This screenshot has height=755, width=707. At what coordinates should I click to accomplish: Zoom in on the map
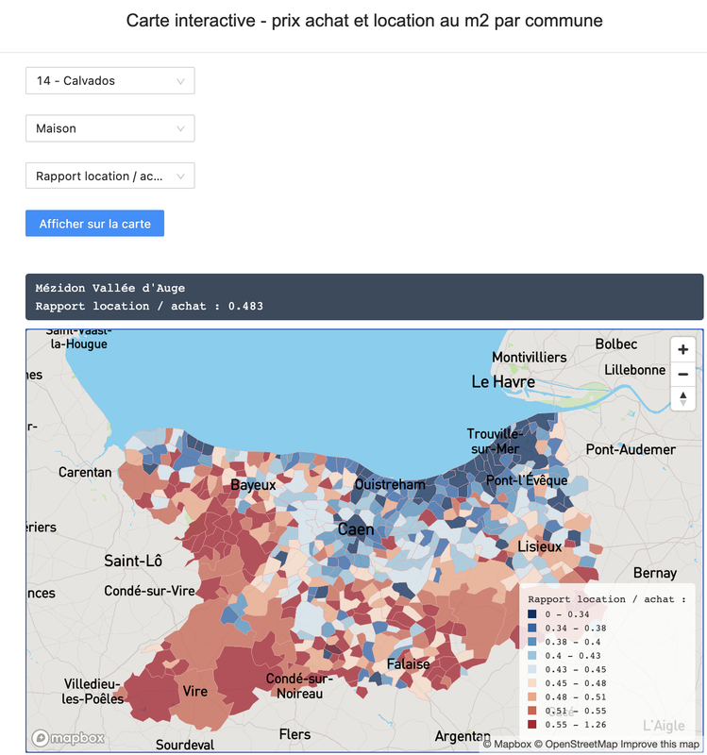[682, 349]
